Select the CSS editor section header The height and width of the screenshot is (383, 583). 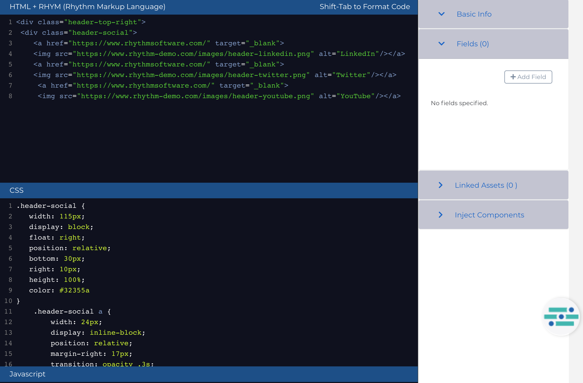click(209, 190)
